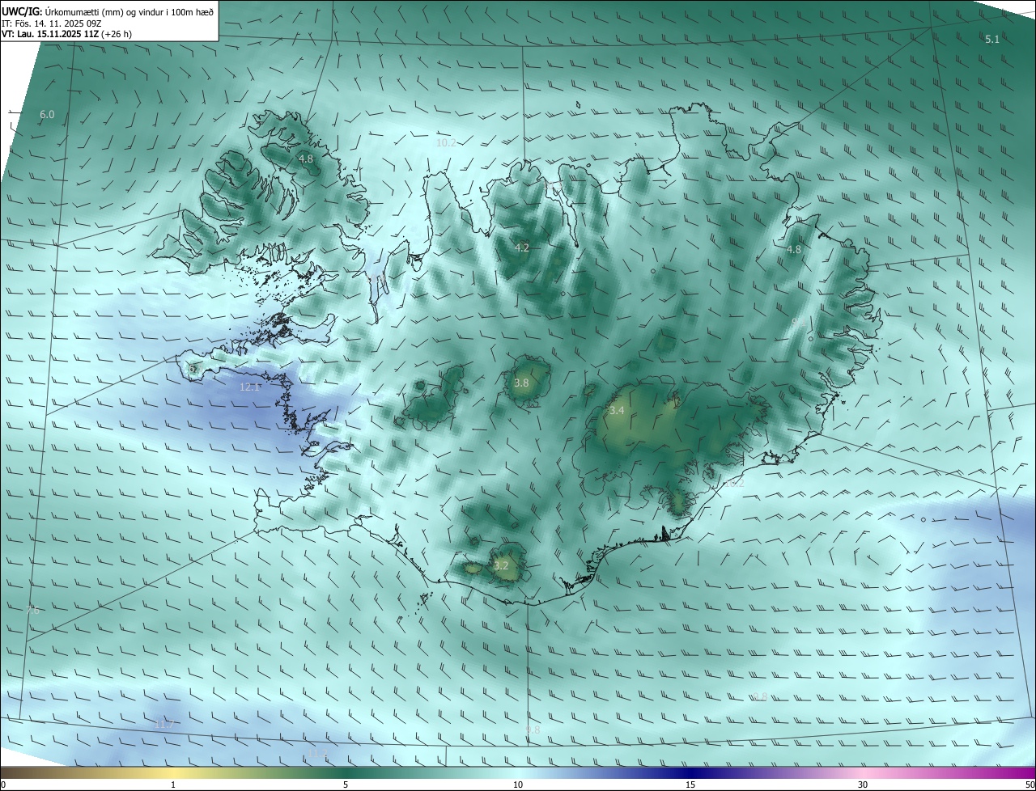Click the "IT: Fös. 14. 11. 2025 09Z" line
Viewport: 1036px width, 791px height.
52,23
